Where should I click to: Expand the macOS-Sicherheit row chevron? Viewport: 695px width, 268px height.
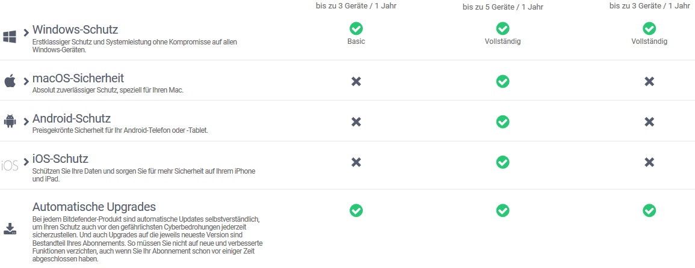coord(26,81)
